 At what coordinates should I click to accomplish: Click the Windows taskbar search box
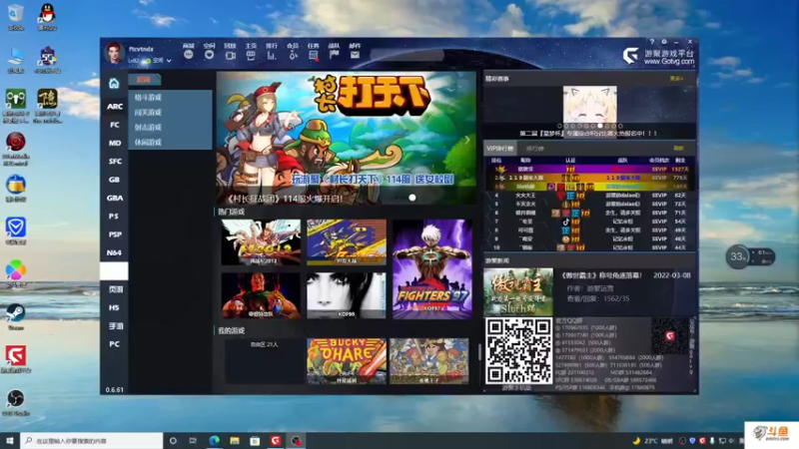[92, 441]
